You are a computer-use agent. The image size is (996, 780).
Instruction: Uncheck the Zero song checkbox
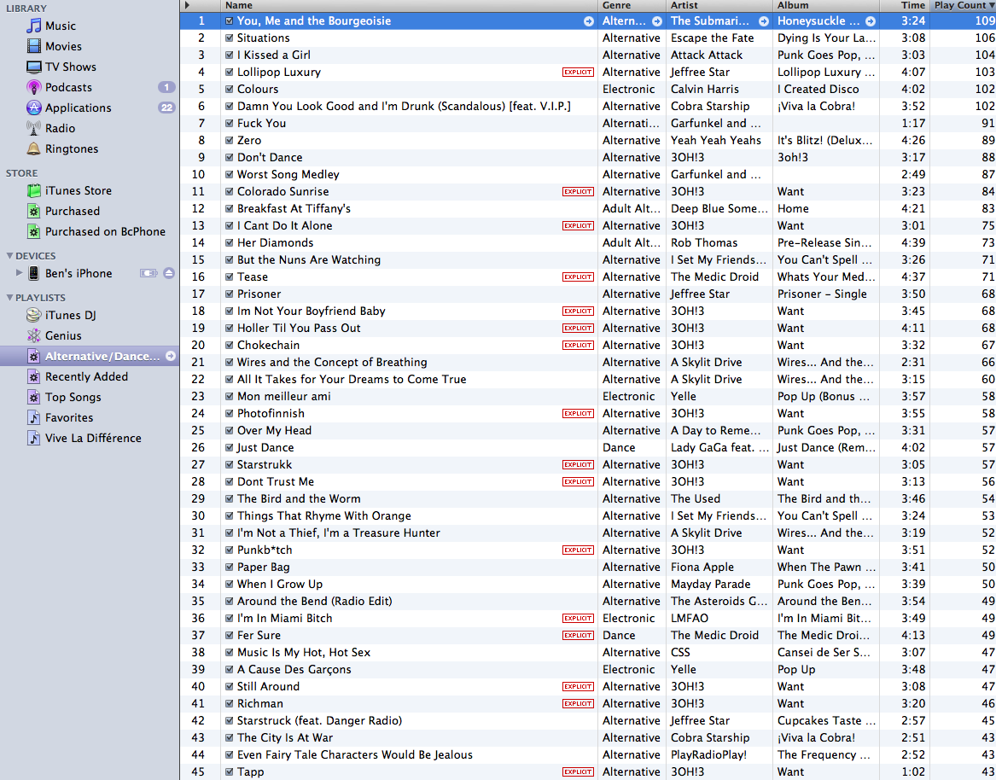point(230,140)
